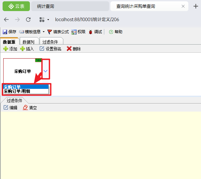The height and width of the screenshot is (179, 201).
Task: Click 添加 green plus button
Action: (x=10, y=49)
